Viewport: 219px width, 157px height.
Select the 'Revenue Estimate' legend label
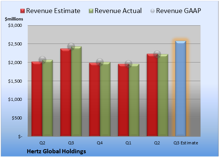pos(53,11)
